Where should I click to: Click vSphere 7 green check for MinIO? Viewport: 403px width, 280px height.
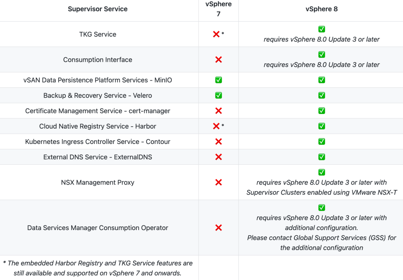[x=219, y=80]
